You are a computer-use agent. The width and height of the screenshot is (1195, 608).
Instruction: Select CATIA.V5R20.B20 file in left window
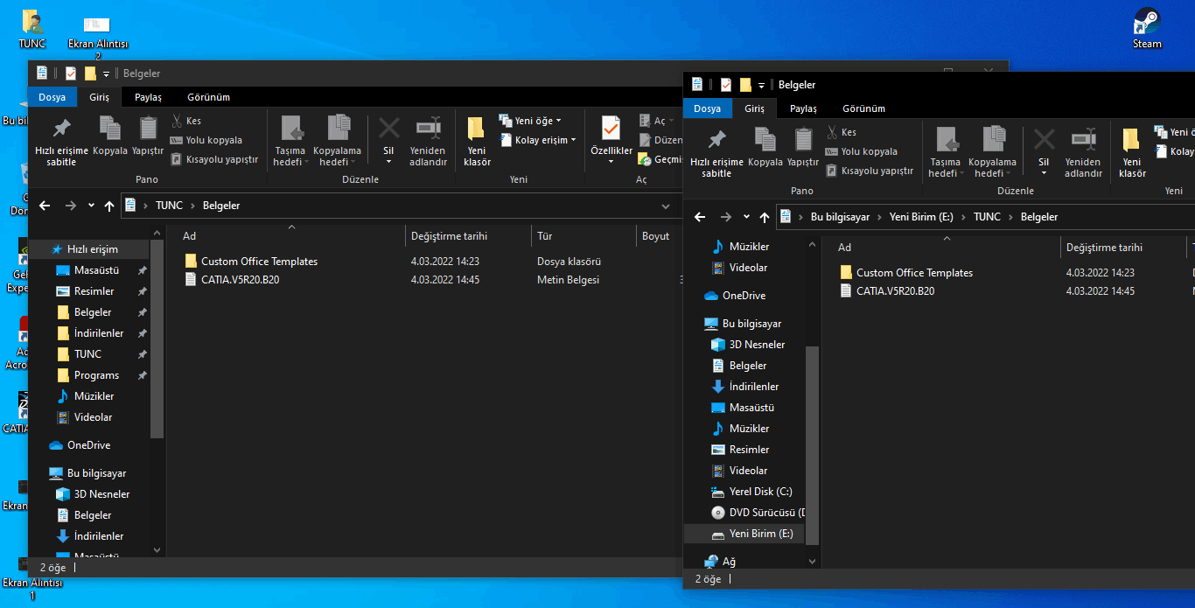[x=240, y=280]
